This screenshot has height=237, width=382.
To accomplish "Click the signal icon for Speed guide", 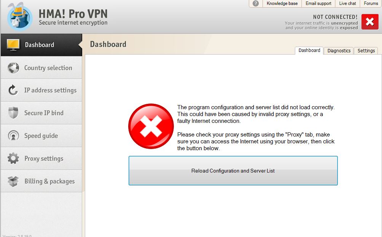I will [x=13, y=135].
